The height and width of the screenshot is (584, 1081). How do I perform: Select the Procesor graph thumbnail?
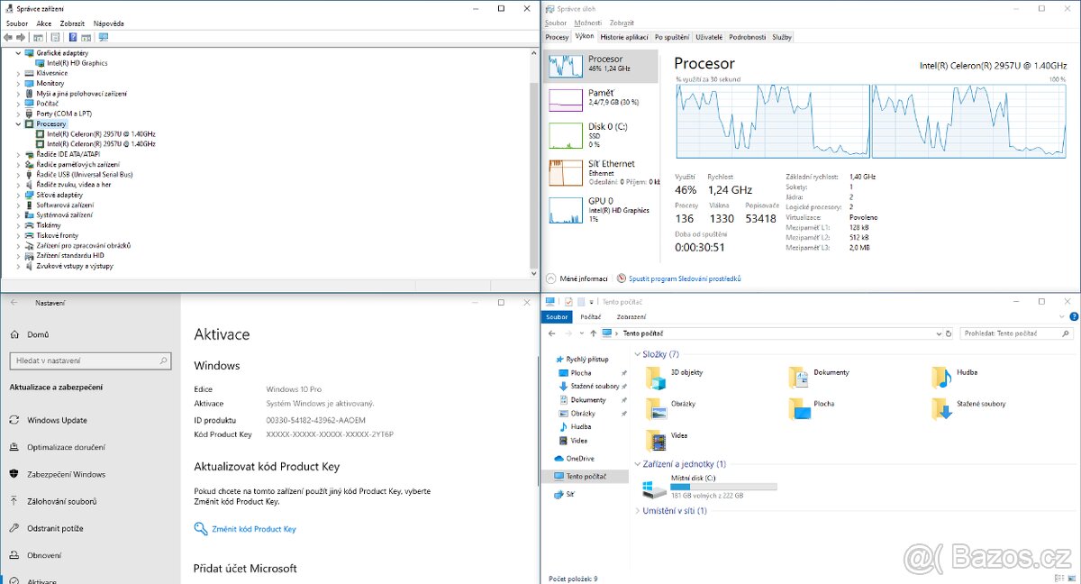[x=566, y=66]
